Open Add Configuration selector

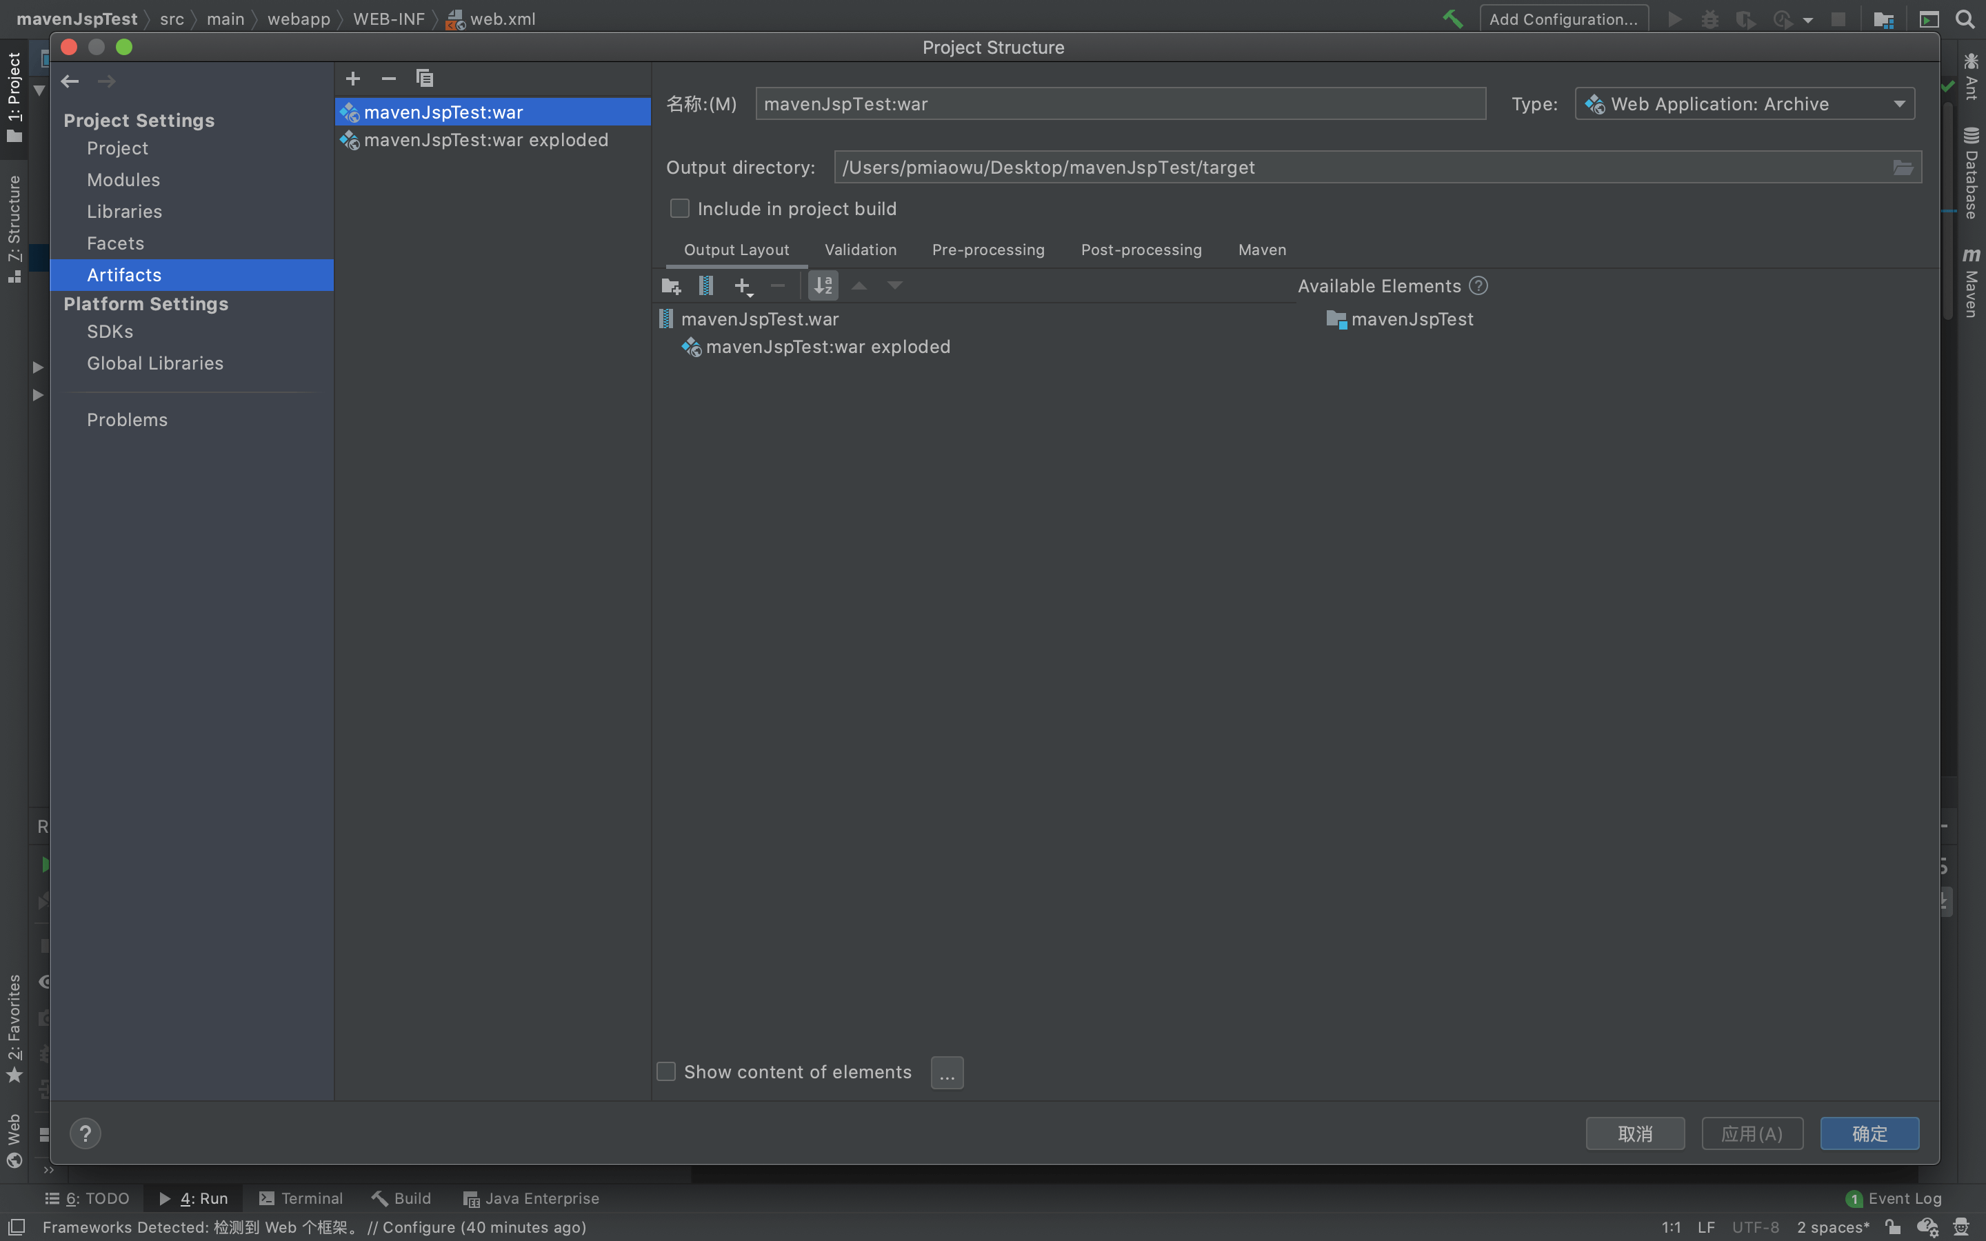[x=1563, y=19]
